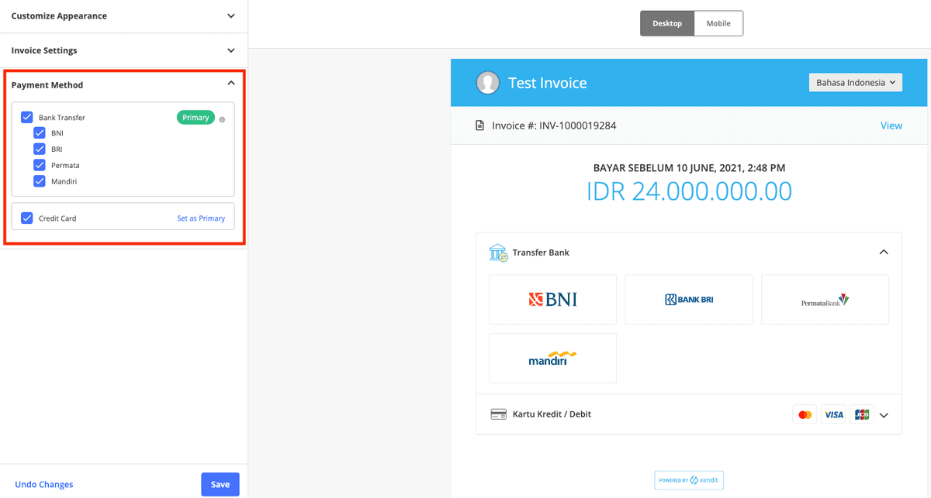Viewport: 931px width, 498px height.
Task: Switch to Desktop preview tab
Action: pyautogui.click(x=667, y=23)
